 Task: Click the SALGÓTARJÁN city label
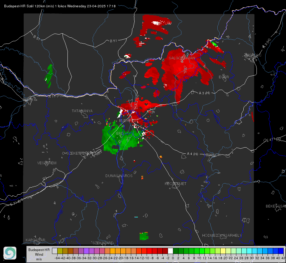(x=182, y=58)
